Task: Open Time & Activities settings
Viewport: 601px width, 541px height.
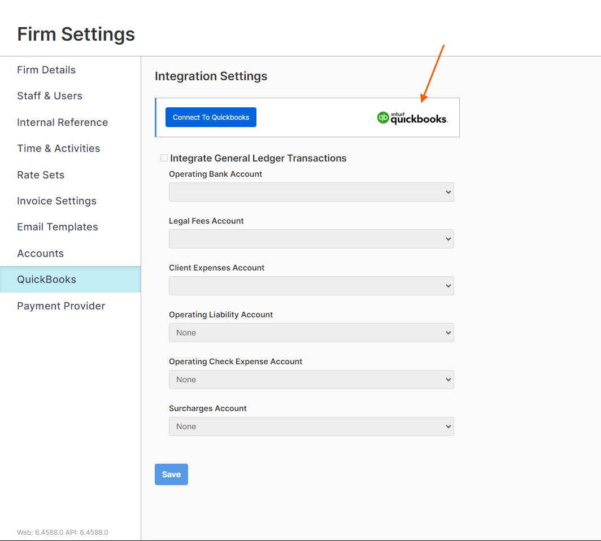Action: point(59,149)
